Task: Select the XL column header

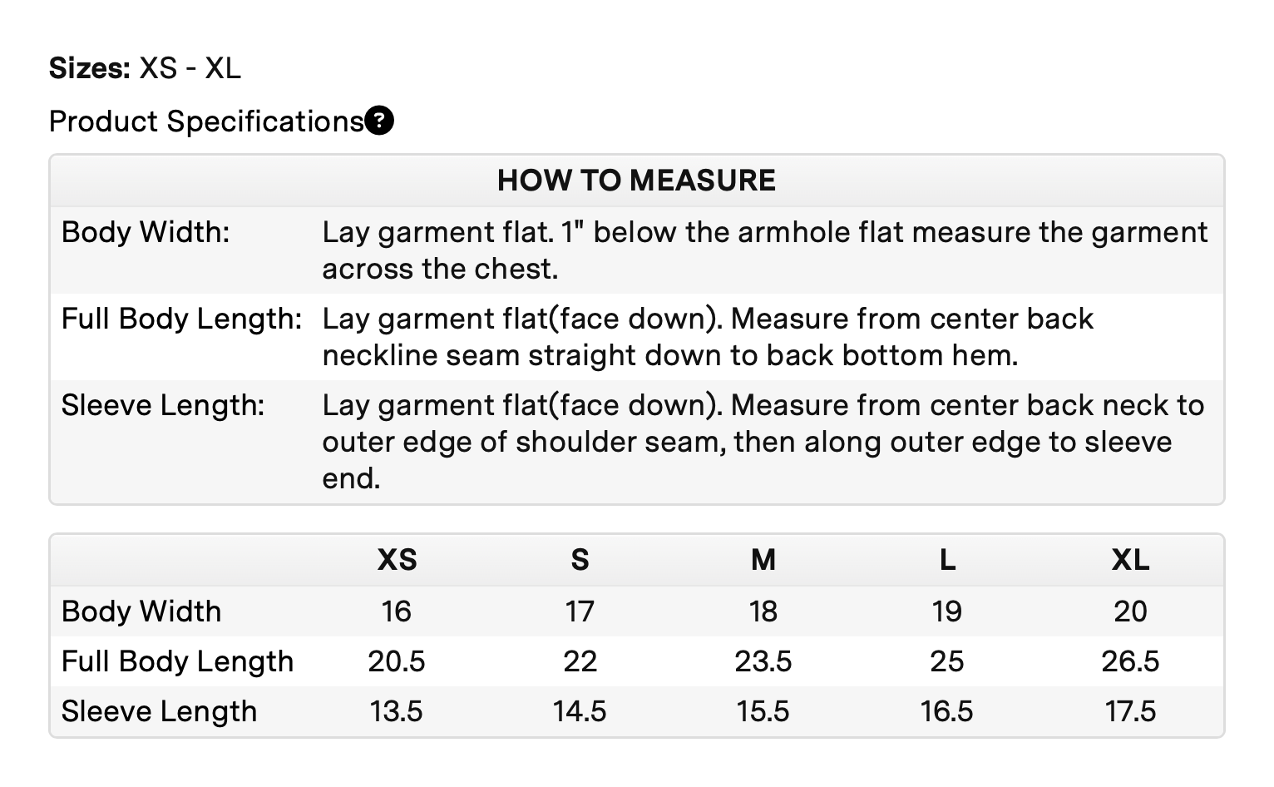Action: (1130, 560)
